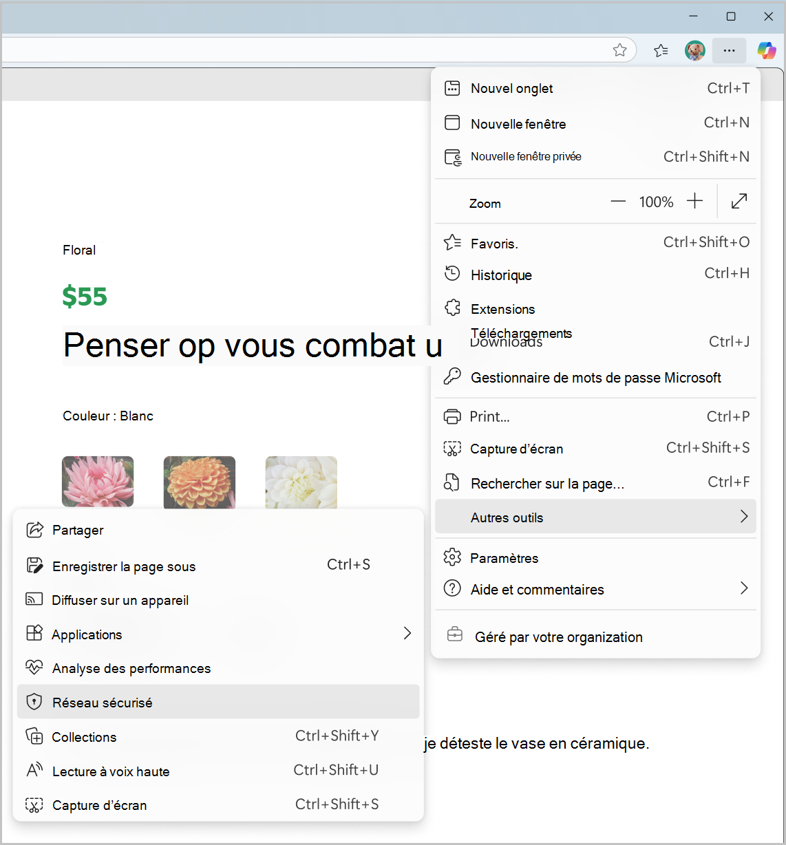Click the Partager share icon
This screenshot has width=786, height=845.
[34, 529]
